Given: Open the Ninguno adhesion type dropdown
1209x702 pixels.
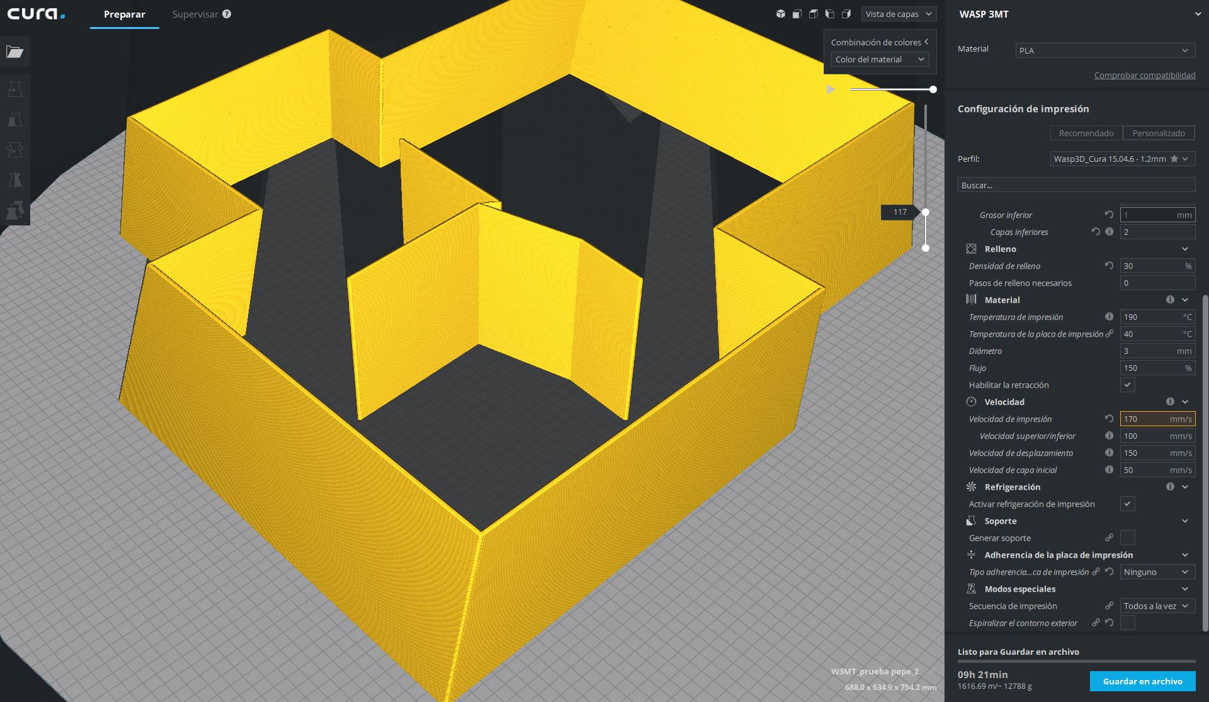Looking at the screenshot, I should [1157, 572].
